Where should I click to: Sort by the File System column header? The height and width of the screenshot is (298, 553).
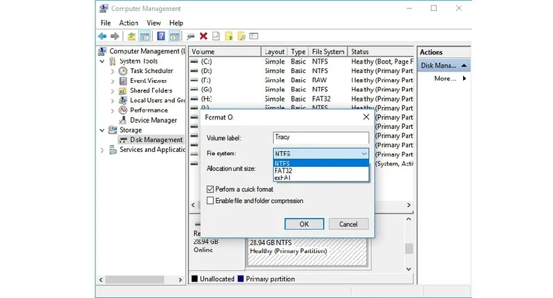click(x=328, y=52)
